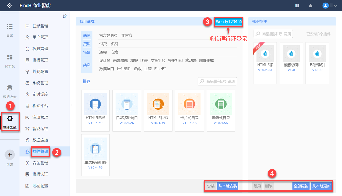Select the 日期移动端 plugin thumbnail
The image size is (342, 196).
[x=127, y=104]
